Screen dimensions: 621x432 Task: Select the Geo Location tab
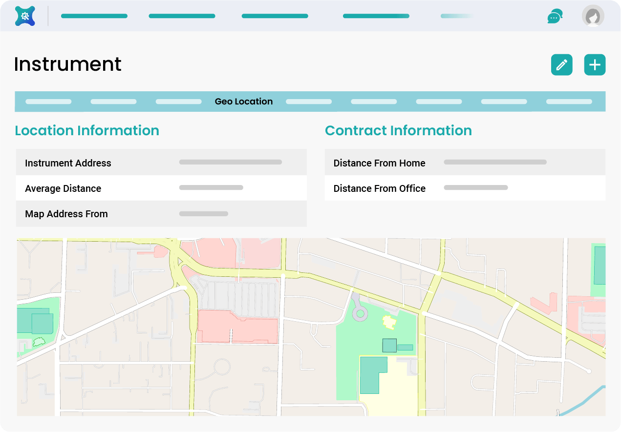[x=244, y=102]
